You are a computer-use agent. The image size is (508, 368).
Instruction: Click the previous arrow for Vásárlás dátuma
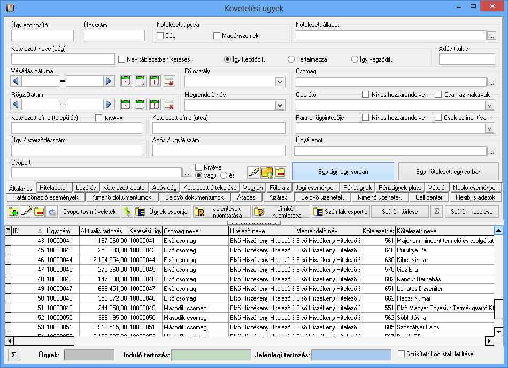[x=16, y=81]
